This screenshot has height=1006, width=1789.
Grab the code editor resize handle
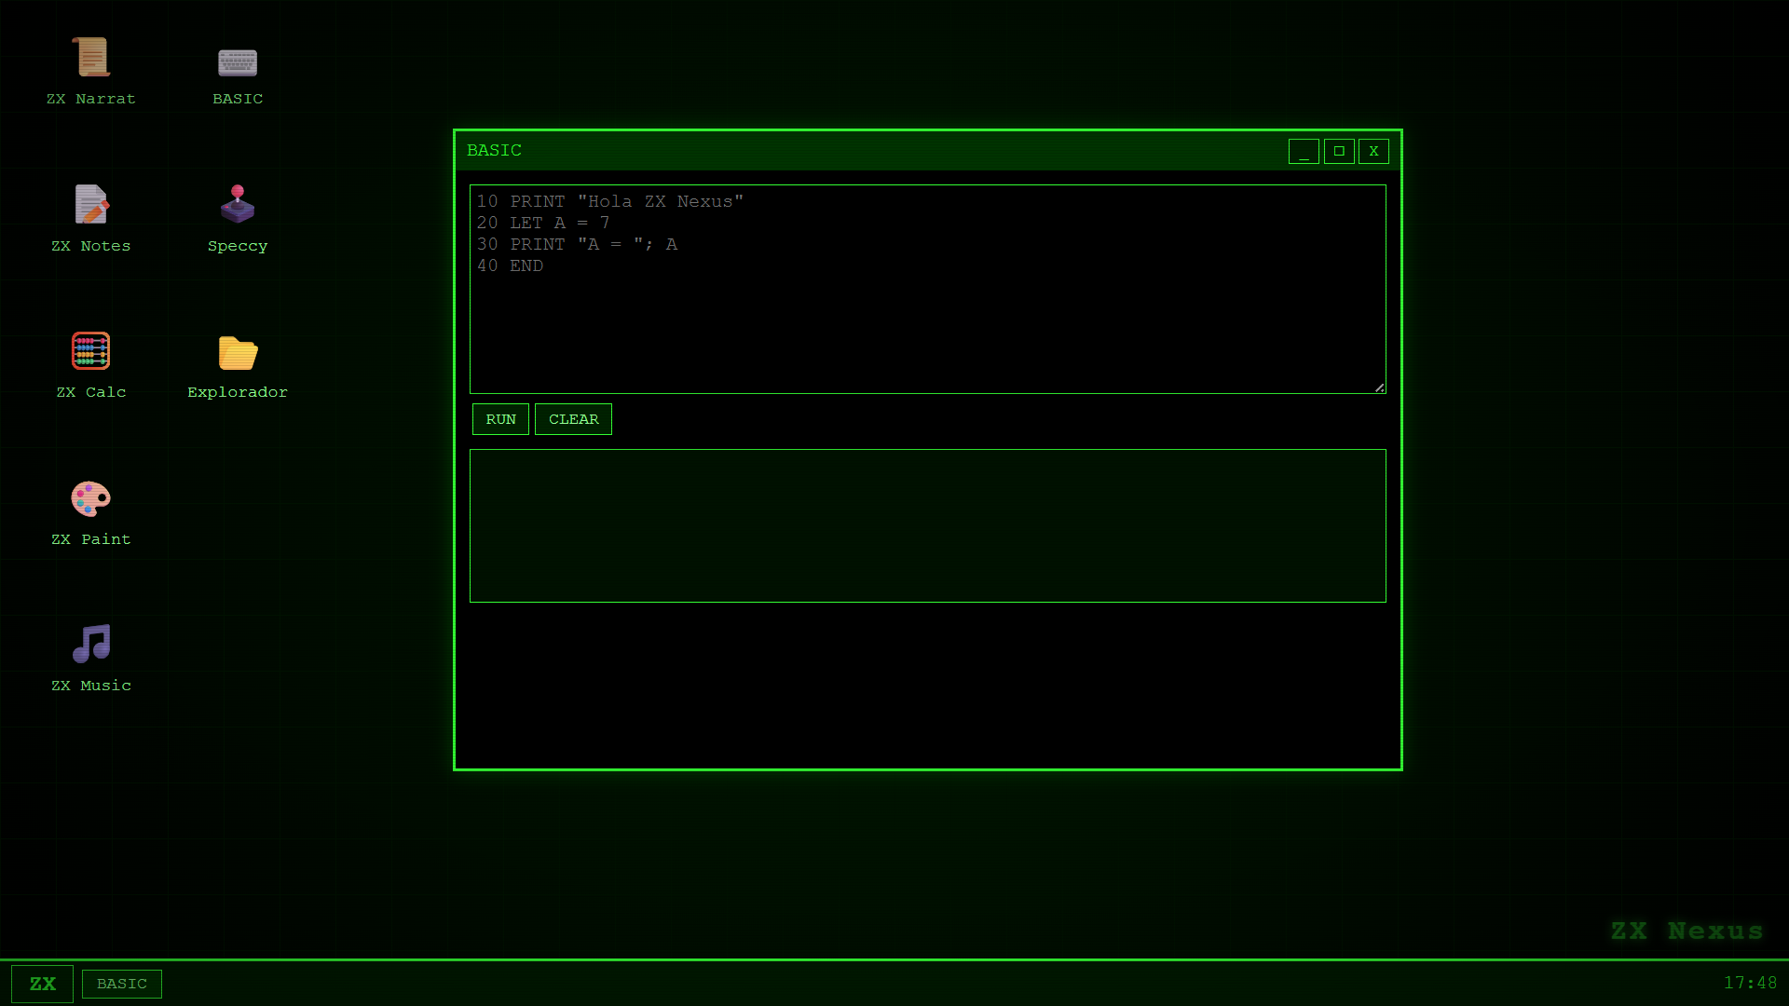tap(1379, 387)
